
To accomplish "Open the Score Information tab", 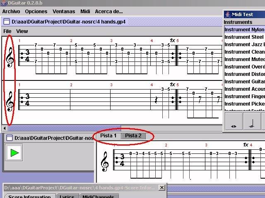I will (29, 196).
